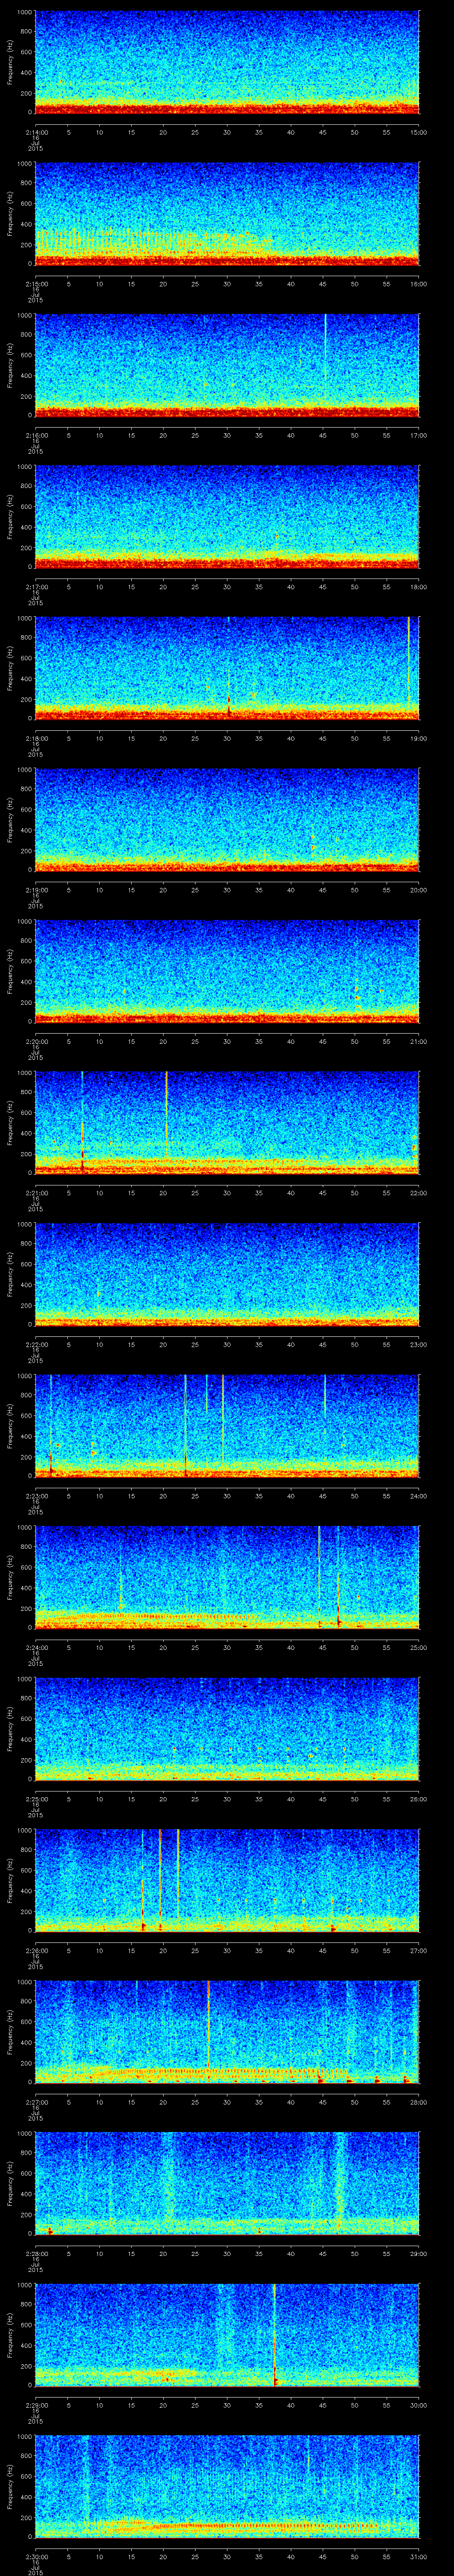Viewport: 454px width, 2576px height.
Task: Click the 31:00 end time label
Action: point(418,2556)
